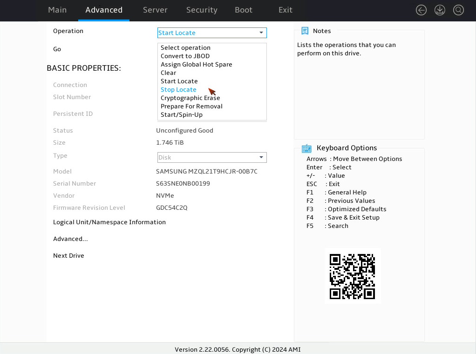Click the F2 Previous Values hint
Screen dimensions: 476x354
pyautogui.click(x=340, y=201)
